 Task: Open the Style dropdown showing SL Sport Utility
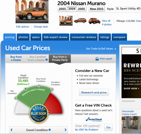click(x=128, y=9)
